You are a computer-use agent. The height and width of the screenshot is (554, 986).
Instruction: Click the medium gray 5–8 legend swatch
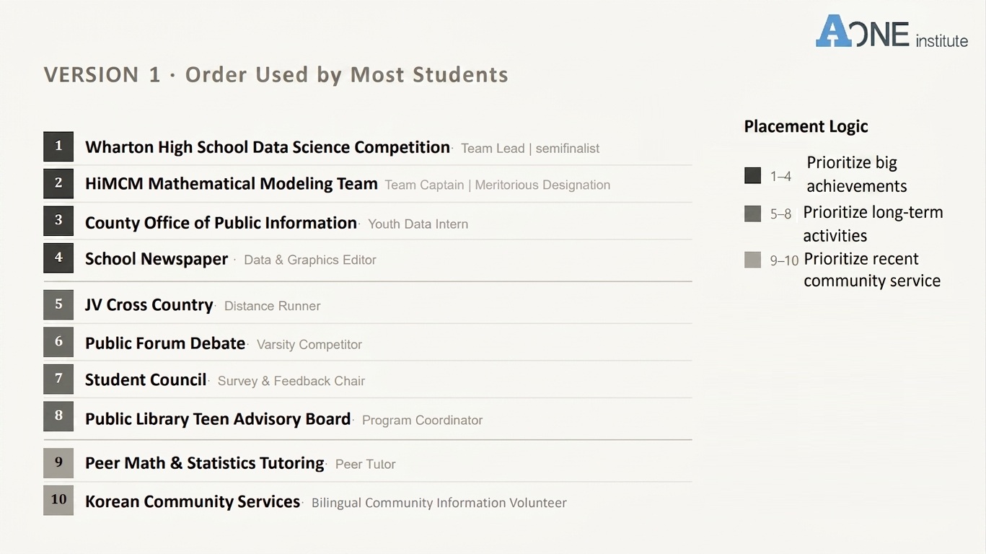[x=752, y=214]
